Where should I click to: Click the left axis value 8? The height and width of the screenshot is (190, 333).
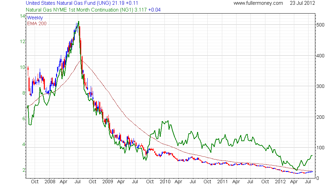(x=24, y=93)
